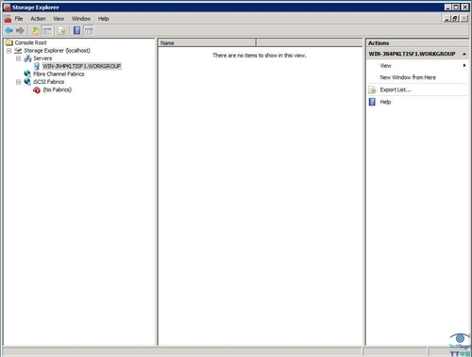Toggle Show/Hide Action Pane toolbar icon
This screenshot has width=472, height=357.
[x=89, y=30]
